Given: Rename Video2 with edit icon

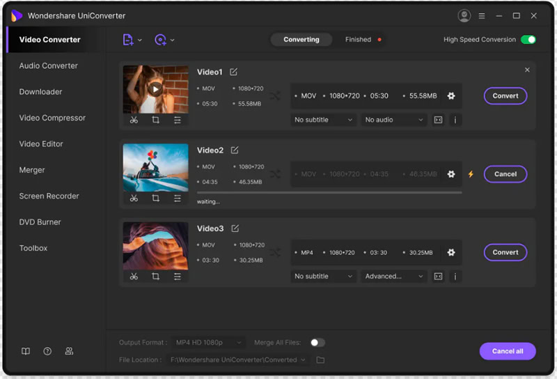Looking at the screenshot, I should pyautogui.click(x=235, y=150).
